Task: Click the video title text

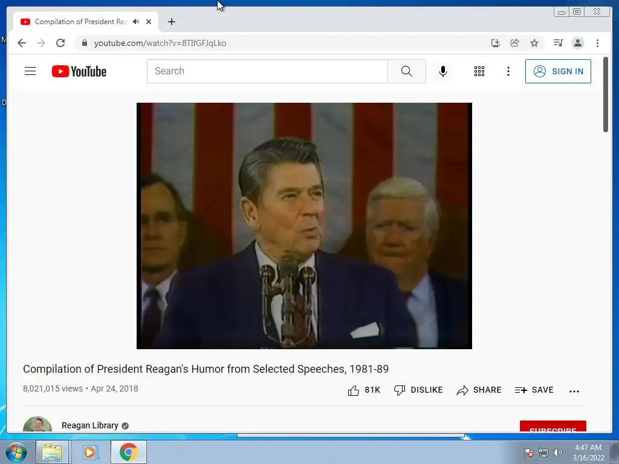Action: [x=206, y=369]
